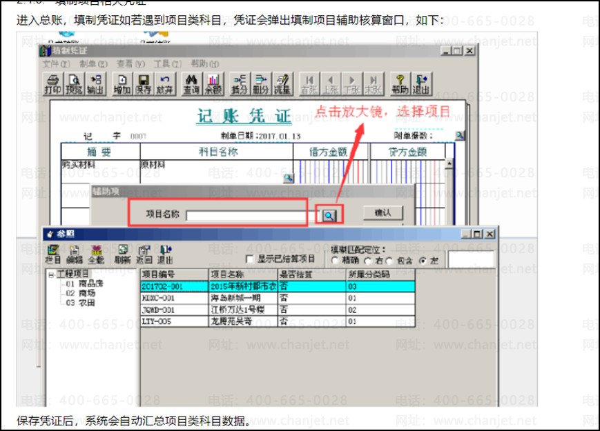This screenshot has height=431, width=600.
Task: Click 退出 exit icon in voucher toolbar
Action: pos(421,83)
